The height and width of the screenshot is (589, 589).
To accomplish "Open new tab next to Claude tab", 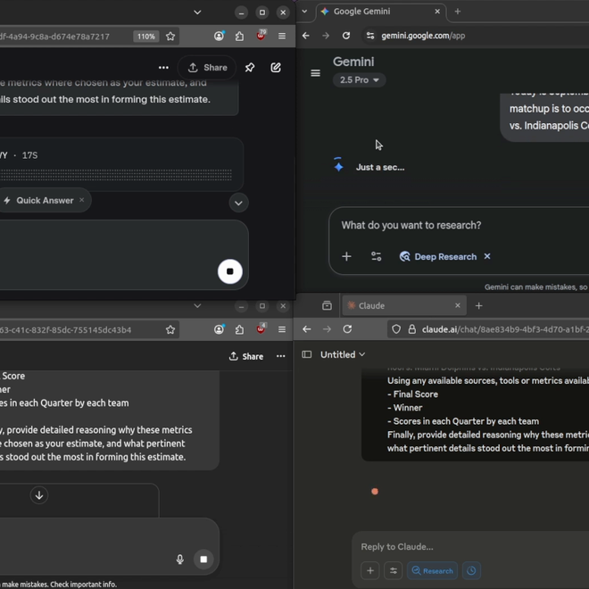I will coord(478,306).
